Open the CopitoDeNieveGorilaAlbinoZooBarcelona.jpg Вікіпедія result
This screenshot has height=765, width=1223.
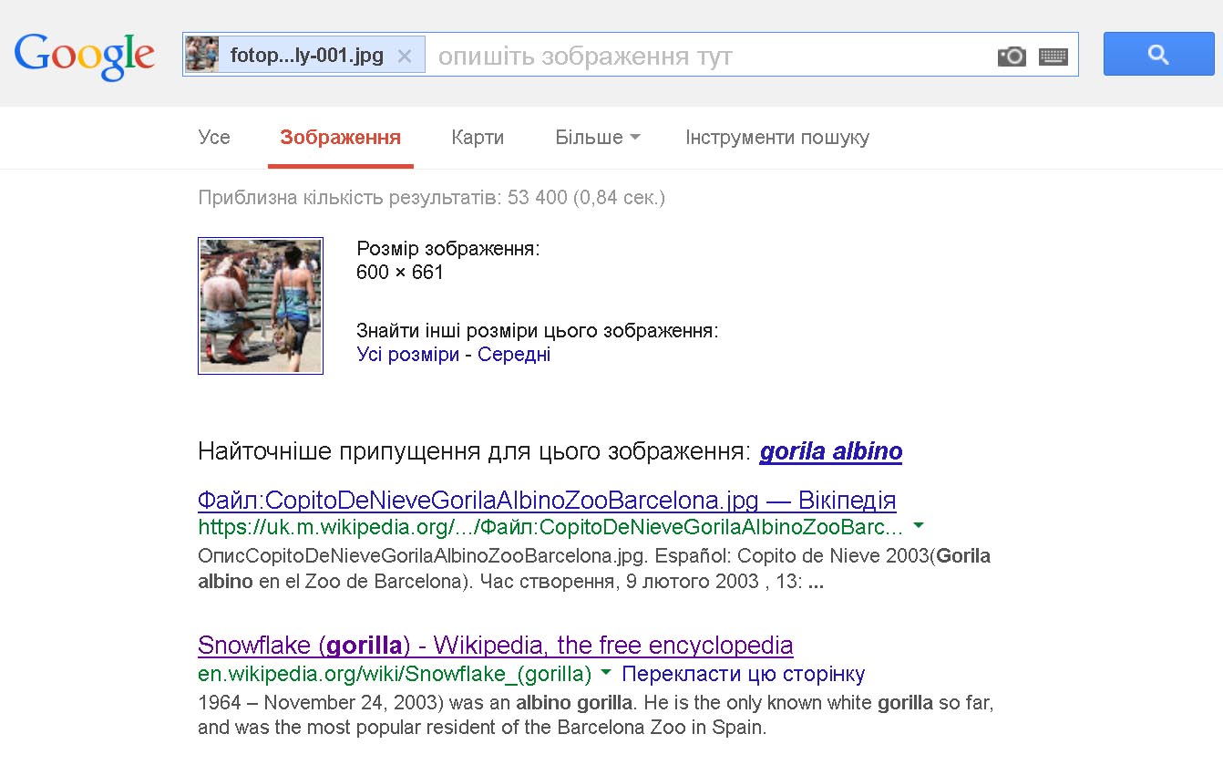tap(547, 501)
